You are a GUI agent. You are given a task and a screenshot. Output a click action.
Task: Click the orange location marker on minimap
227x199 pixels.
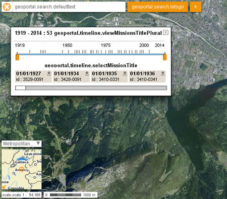(21, 169)
